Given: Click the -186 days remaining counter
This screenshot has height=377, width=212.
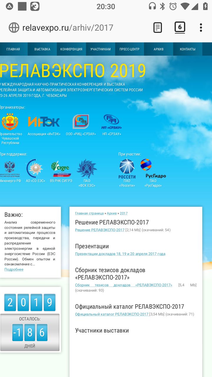Looking at the screenshot, I should pos(30,333).
